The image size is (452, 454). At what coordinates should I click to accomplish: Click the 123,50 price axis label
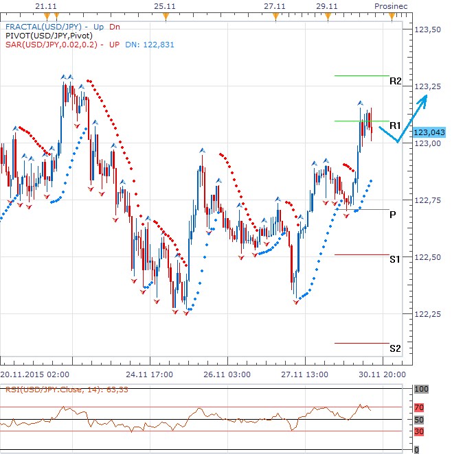click(x=428, y=29)
